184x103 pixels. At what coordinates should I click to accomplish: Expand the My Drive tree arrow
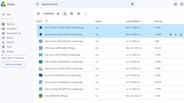coord(1,24)
